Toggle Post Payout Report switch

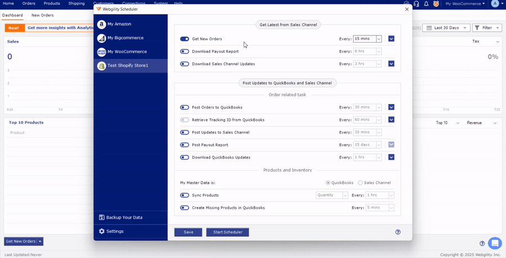click(x=184, y=145)
